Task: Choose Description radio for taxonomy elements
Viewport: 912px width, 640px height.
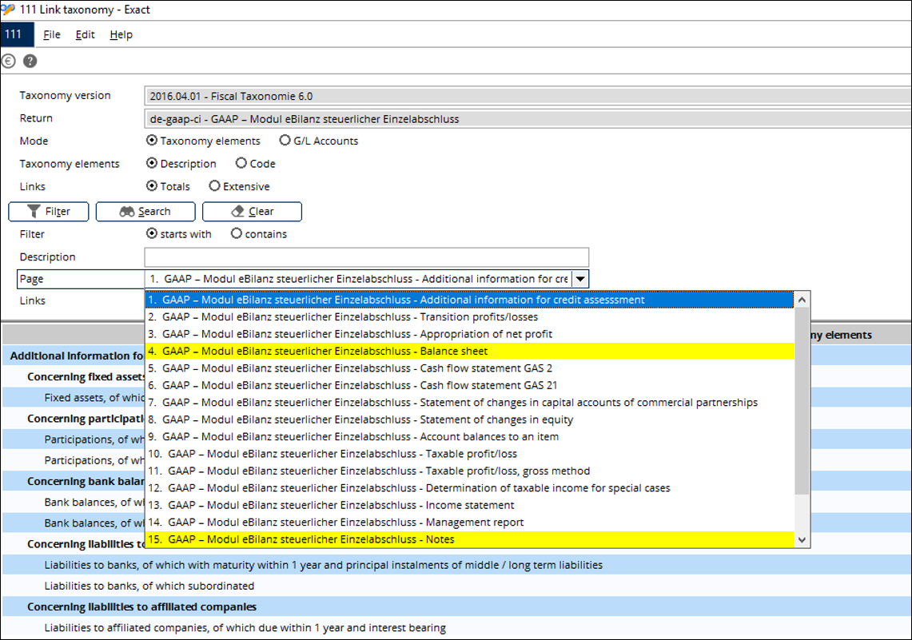Action: 152,163
